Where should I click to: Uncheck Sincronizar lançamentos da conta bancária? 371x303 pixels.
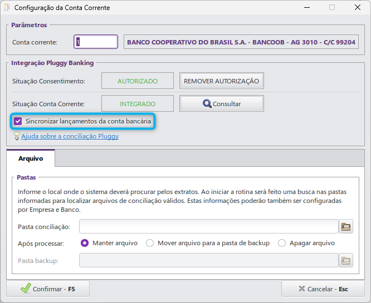point(18,121)
